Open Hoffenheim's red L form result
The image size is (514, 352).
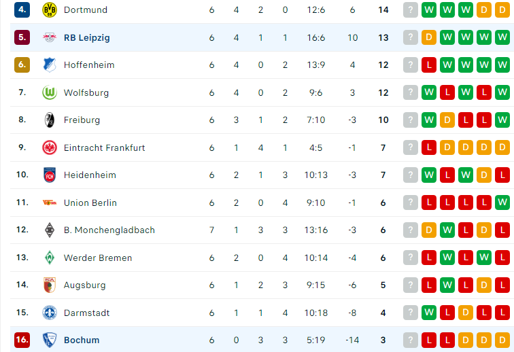click(x=429, y=65)
